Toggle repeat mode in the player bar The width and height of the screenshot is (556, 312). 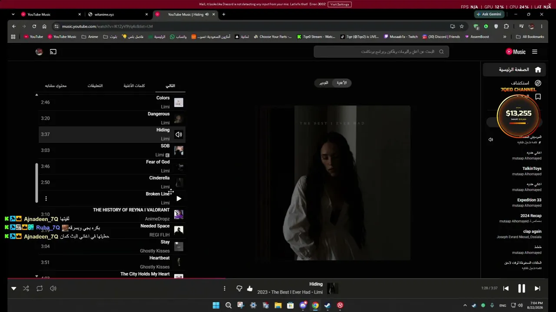tap(40, 288)
